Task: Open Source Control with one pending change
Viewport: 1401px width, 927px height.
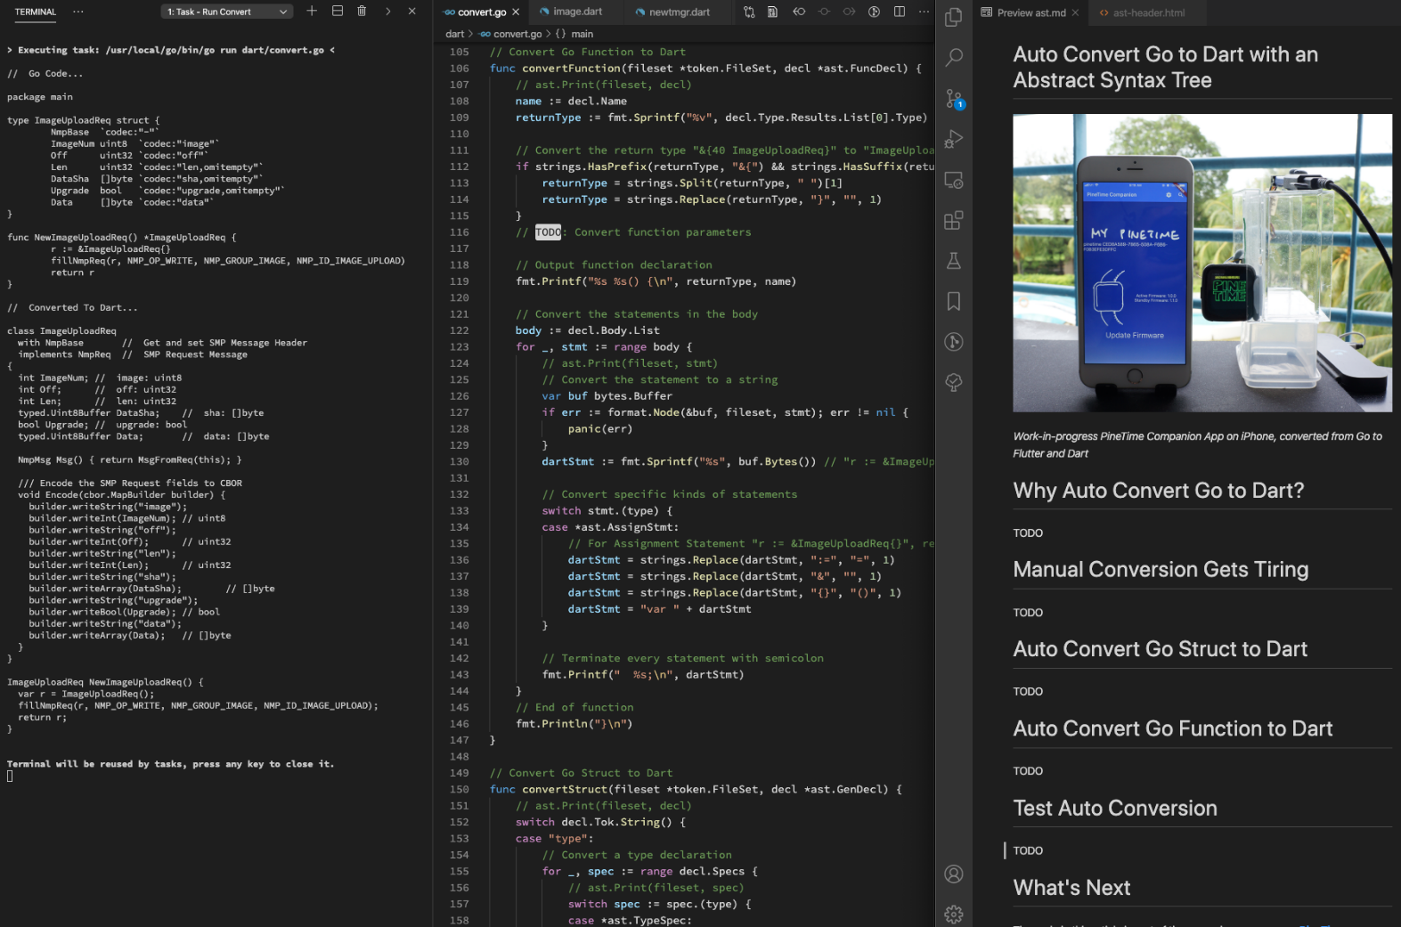Action: click(953, 99)
